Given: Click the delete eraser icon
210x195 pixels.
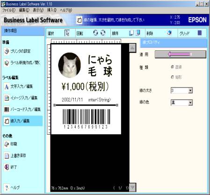Looking at the screenshot, I should (169, 33).
